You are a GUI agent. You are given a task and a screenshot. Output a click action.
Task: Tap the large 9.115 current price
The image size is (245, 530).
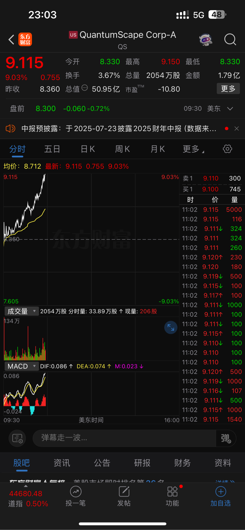coord(25,63)
